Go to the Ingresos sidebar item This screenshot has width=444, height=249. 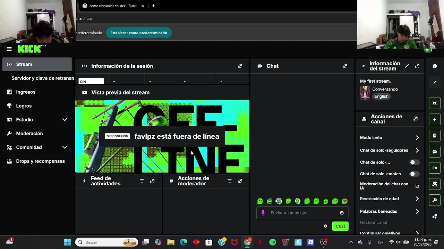[x=37, y=92]
